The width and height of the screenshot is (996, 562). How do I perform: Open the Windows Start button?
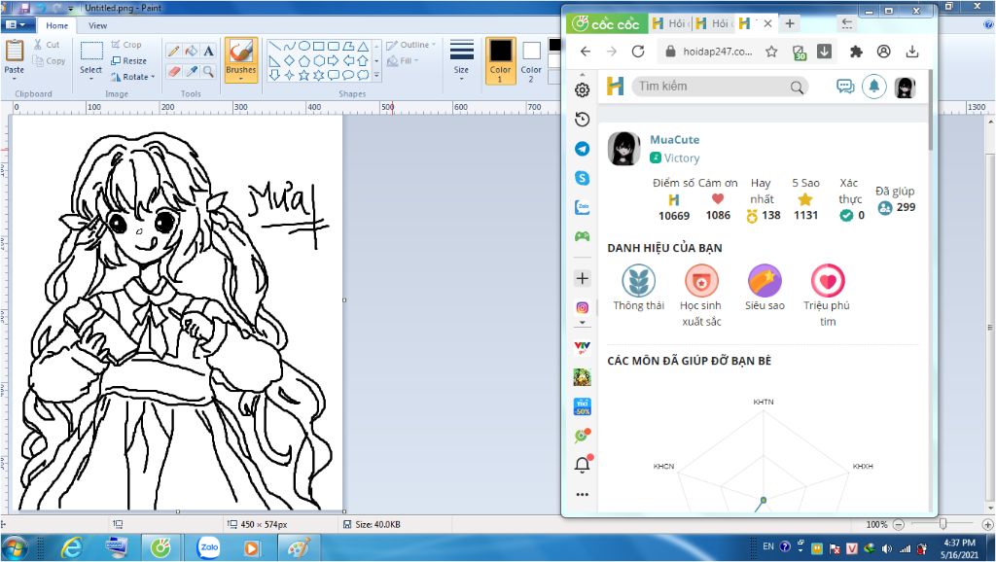click(x=15, y=547)
